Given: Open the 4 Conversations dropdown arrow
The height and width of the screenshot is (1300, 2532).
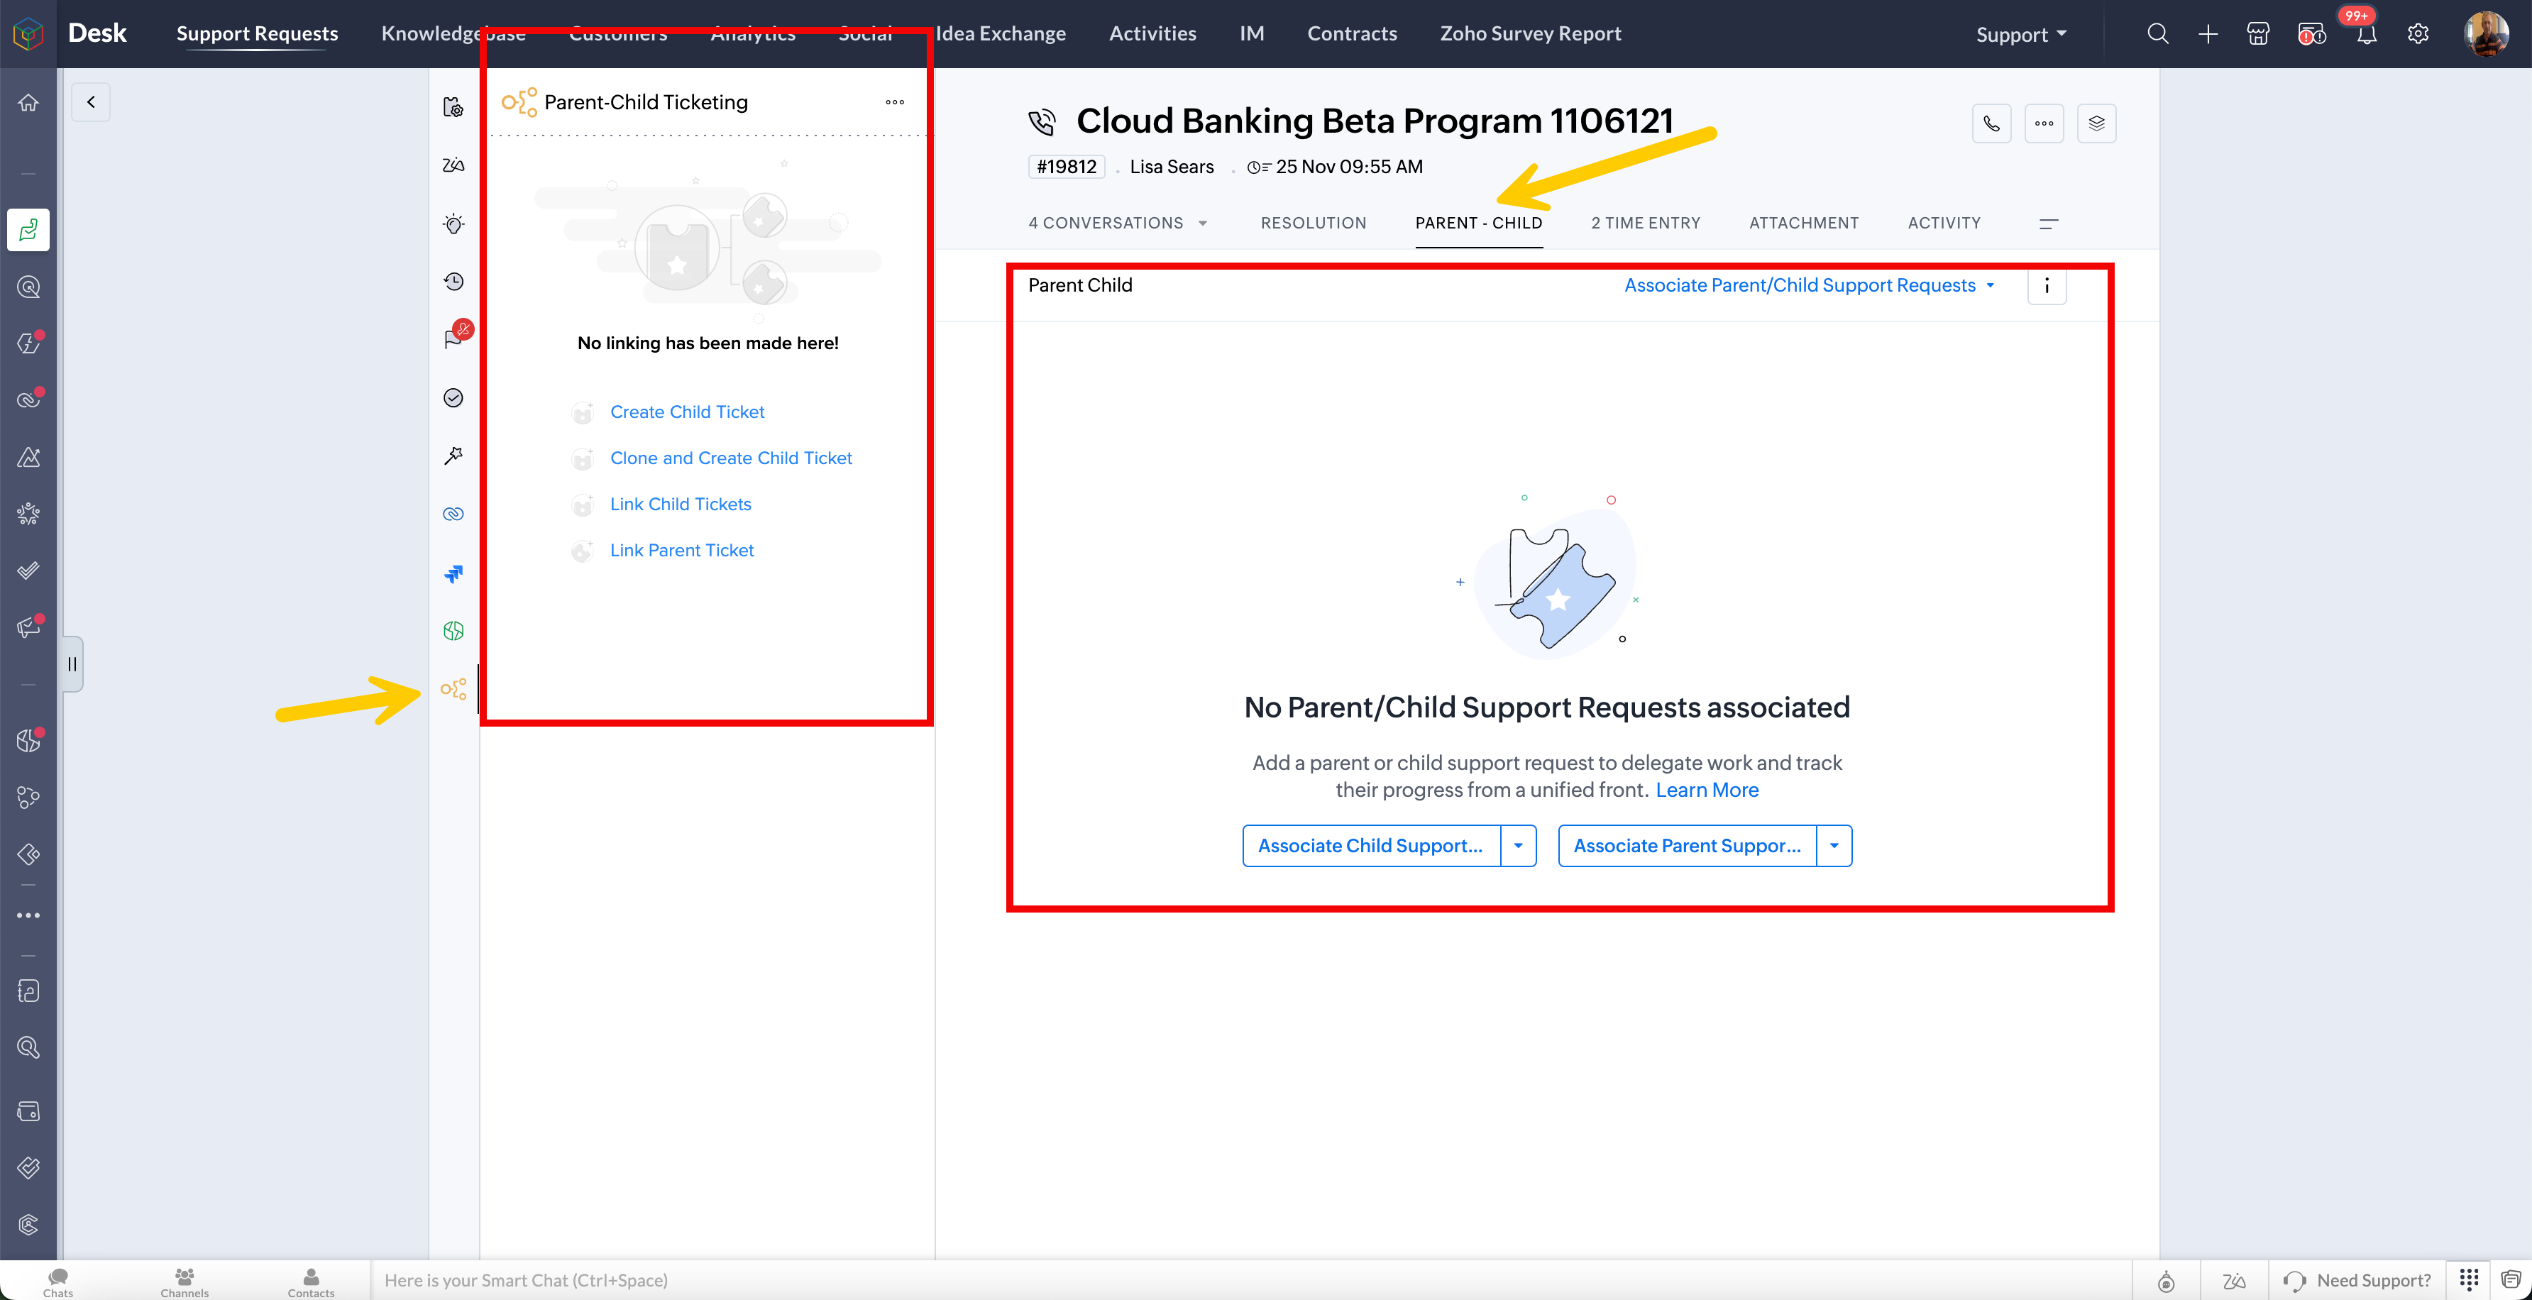Looking at the screenshot, I should 1202,224.
